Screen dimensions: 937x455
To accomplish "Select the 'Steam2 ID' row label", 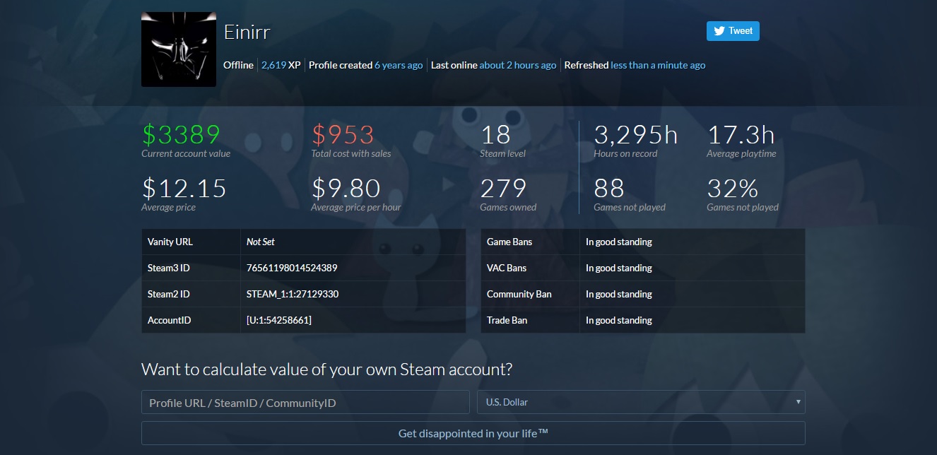I will pyautogui.click(x=169, y=294).
